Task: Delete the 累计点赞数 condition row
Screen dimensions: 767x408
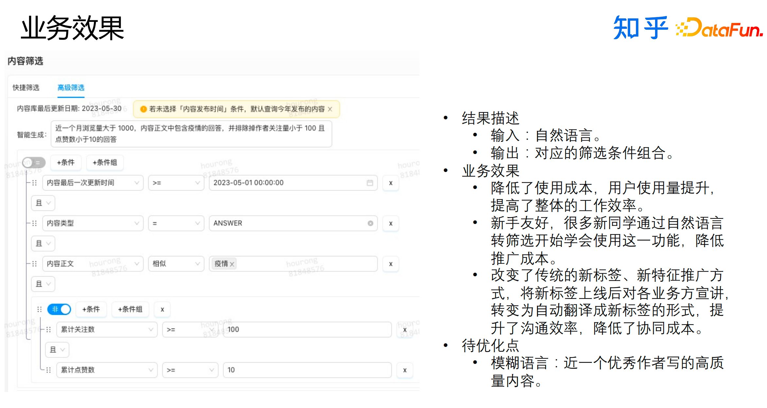Action: click(405, 370)
